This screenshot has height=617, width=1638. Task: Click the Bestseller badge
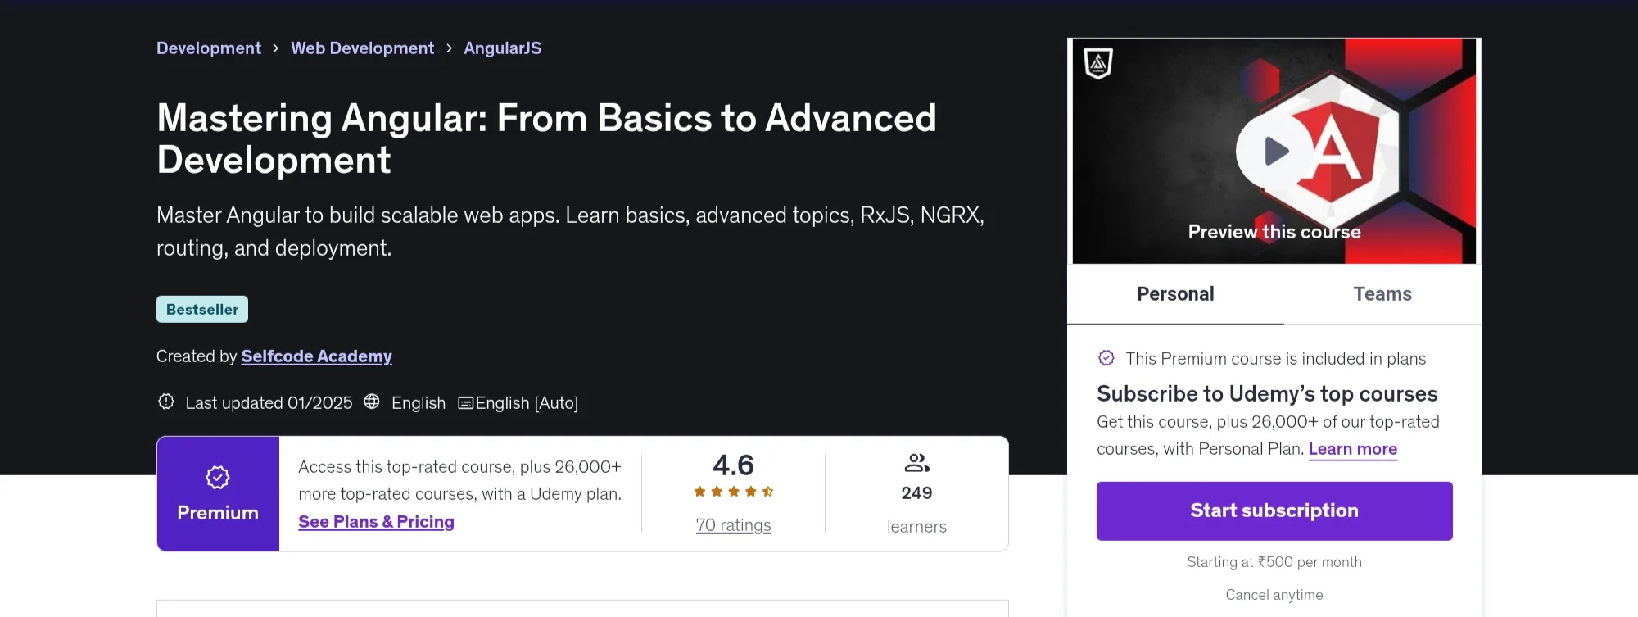pyautogui.click(x=202, y=309)
